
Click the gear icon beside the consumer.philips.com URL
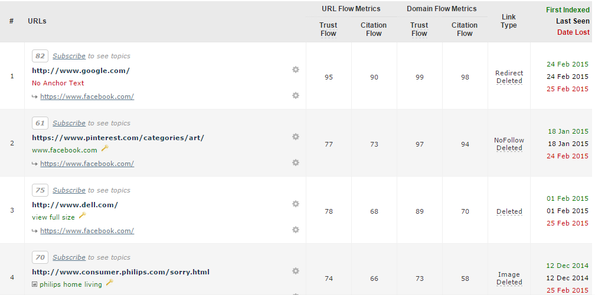coord(296,271)
